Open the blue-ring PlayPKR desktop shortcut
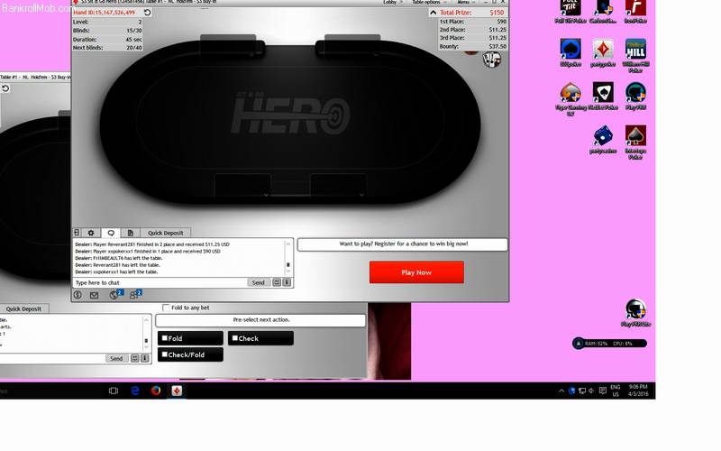721x451 pixels. pyautogui.click(x=635, y=96)
